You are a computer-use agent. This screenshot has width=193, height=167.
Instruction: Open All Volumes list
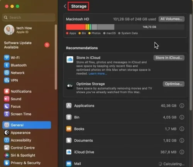pos(171,19)
